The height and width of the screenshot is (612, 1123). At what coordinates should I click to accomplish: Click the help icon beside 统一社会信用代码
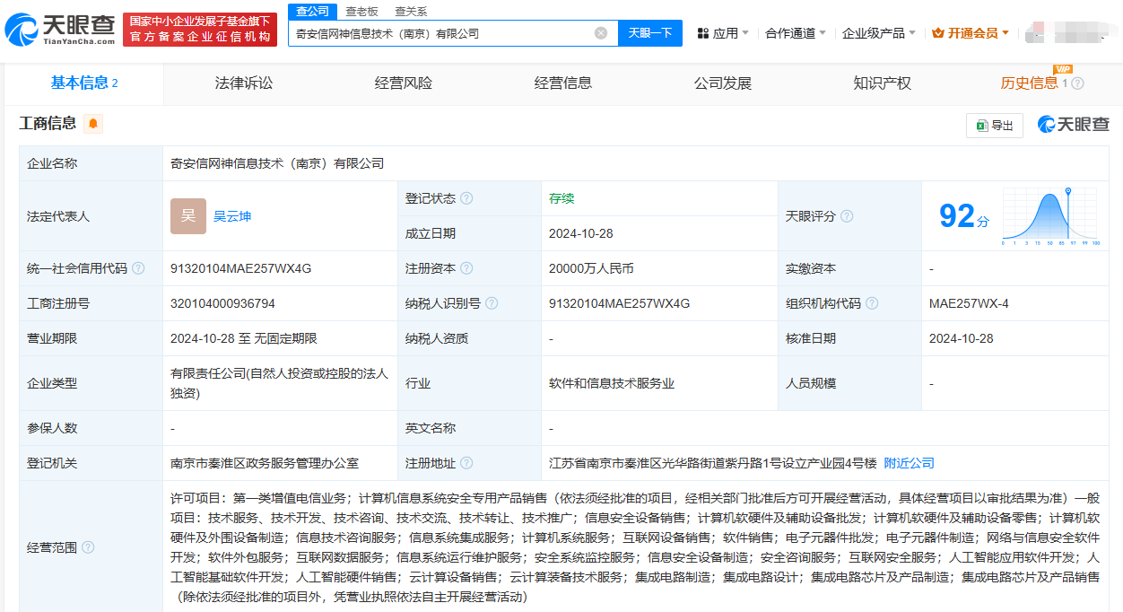coord(138,268)
